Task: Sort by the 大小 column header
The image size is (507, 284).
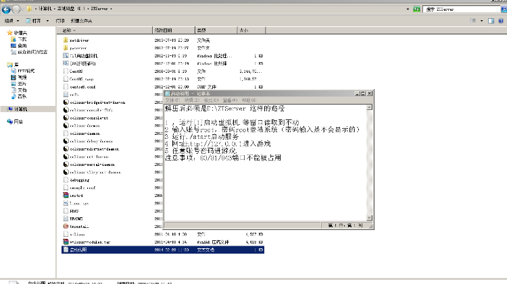Action: pyautogui.click(x=251, y=30)
